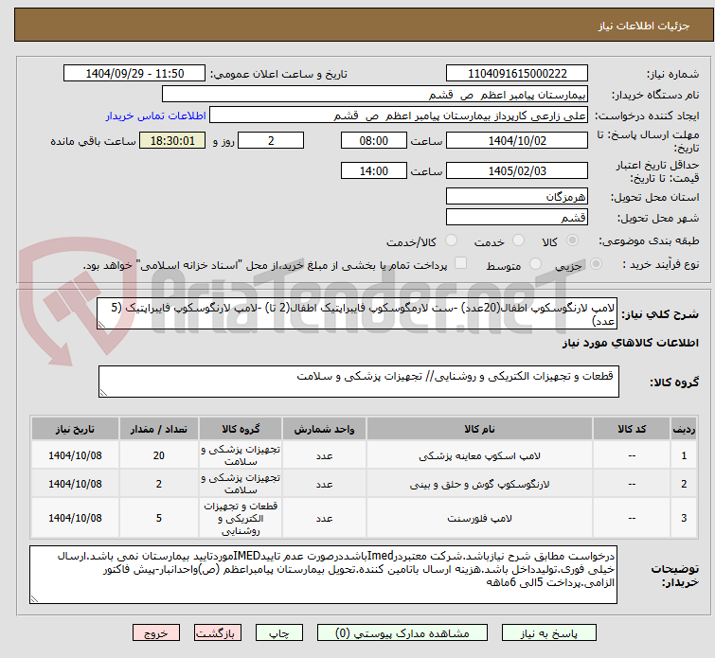
Task: Click the پاسخ به نیاز button
Action: click(549, 633)
